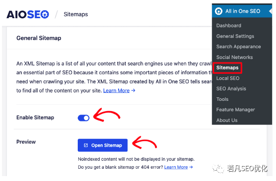Viewport: 276px width, 181px height.
Task: Click the AIOSEO logo
Action: [x=28, y=14]
